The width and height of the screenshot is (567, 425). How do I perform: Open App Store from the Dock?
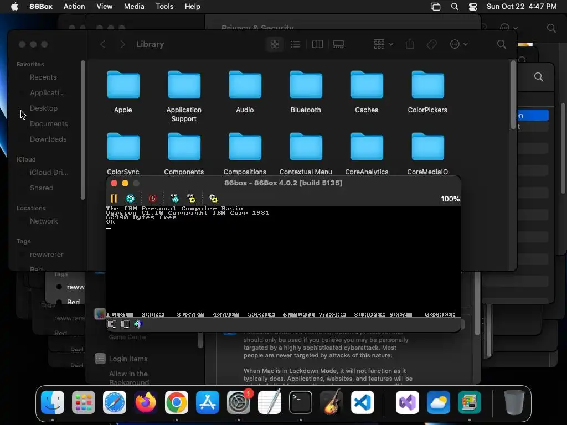(208, 402)
